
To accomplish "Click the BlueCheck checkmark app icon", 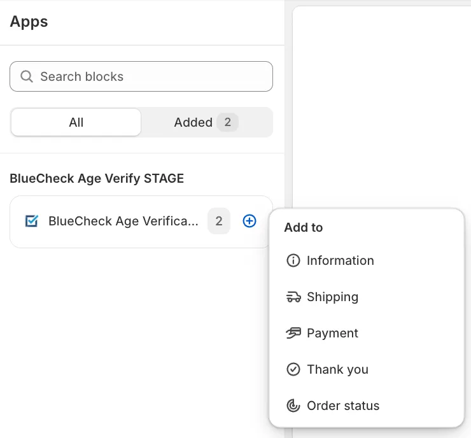I will (32, 221).
